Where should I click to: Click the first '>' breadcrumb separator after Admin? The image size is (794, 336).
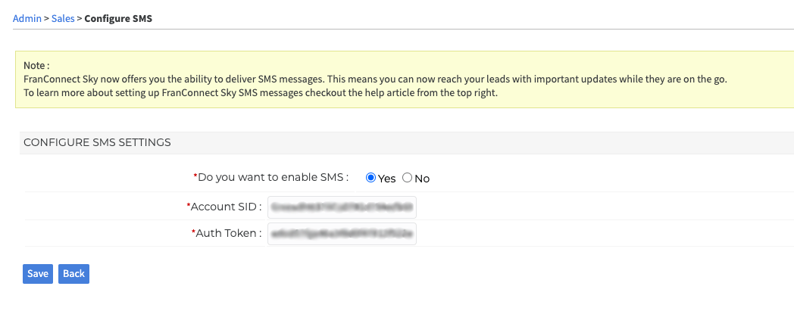pyautogui.click(x=46, y=19)
